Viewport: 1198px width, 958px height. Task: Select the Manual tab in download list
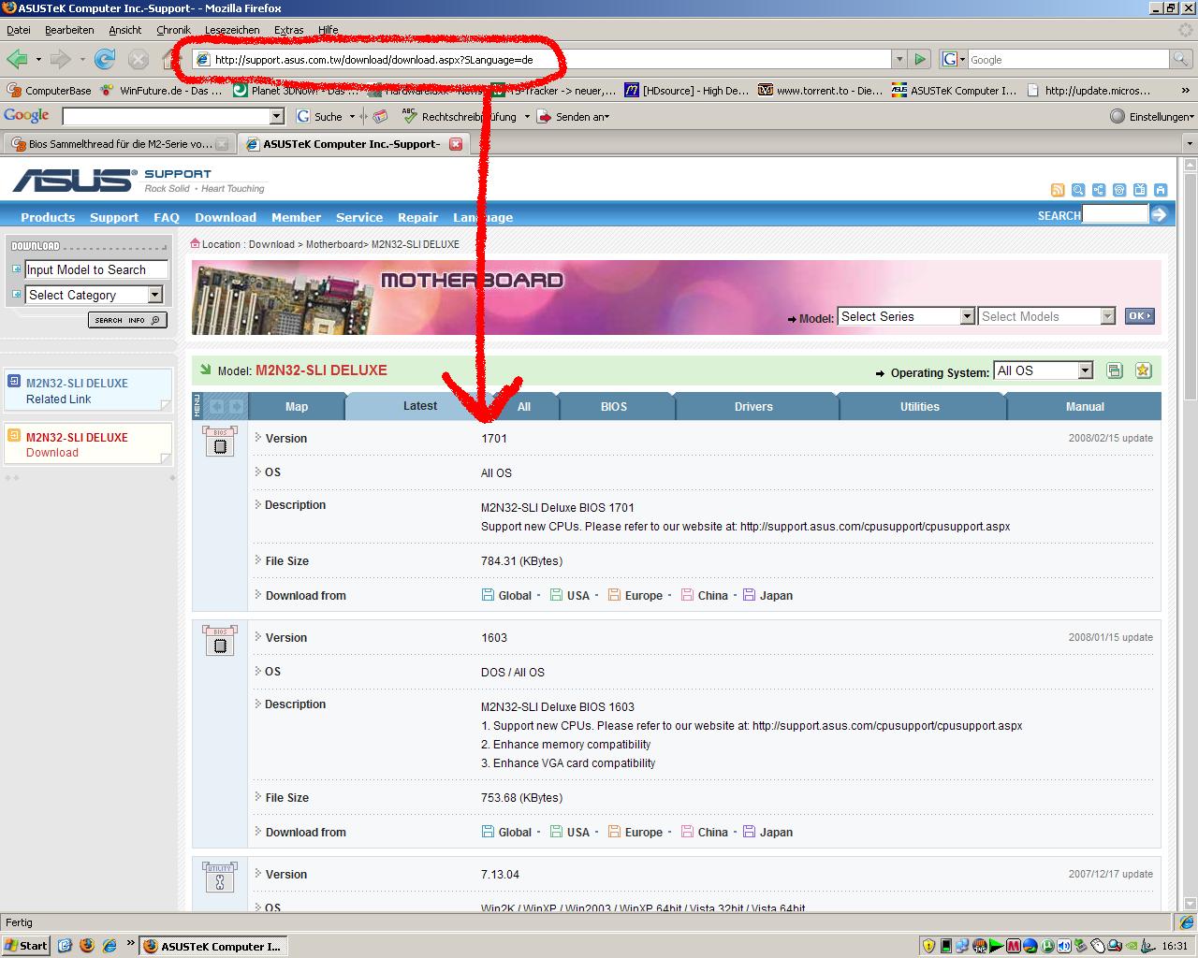[x=1085, y=407]
